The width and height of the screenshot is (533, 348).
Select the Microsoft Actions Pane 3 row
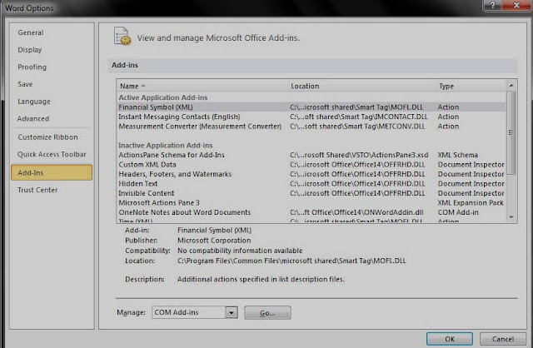point(311,202)
